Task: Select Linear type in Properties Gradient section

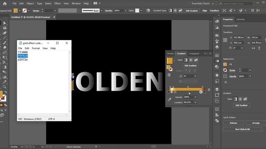Action: (235, 99)
